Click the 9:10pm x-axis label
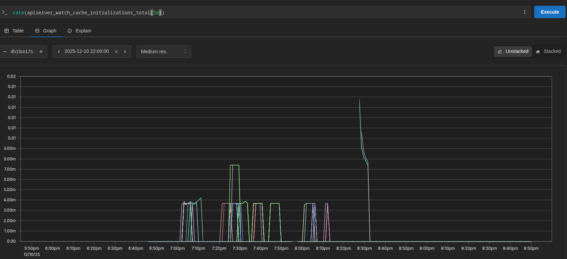Screen dimensions: 567x259 click(448, 248)
